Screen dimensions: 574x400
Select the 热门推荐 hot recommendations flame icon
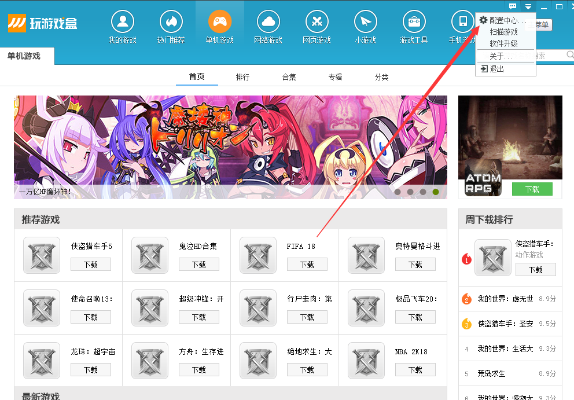click(x=171, y=21)
